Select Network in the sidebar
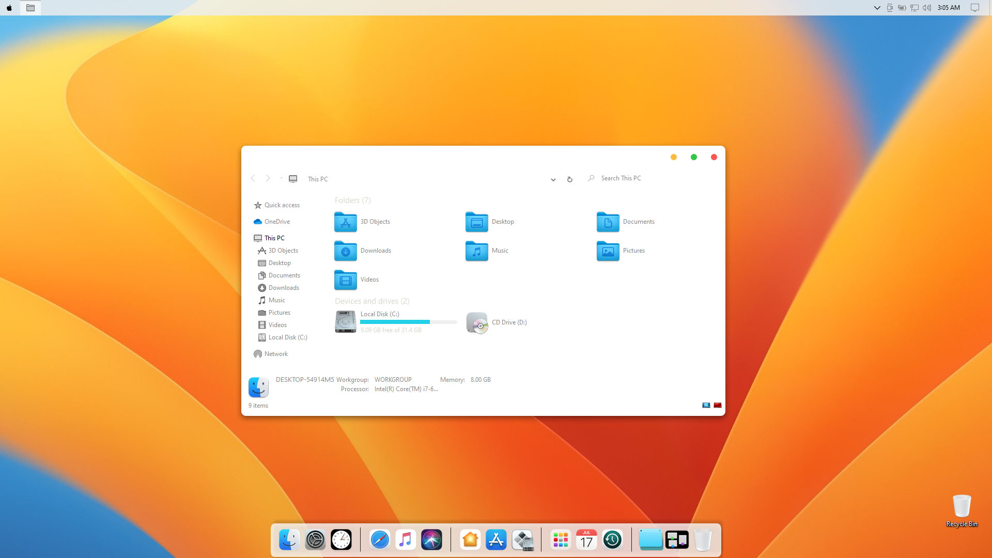992x558 pixels. point(276,354)
